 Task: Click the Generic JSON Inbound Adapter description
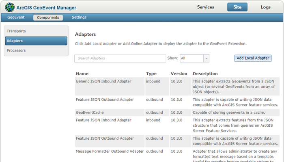coord(234,86)
